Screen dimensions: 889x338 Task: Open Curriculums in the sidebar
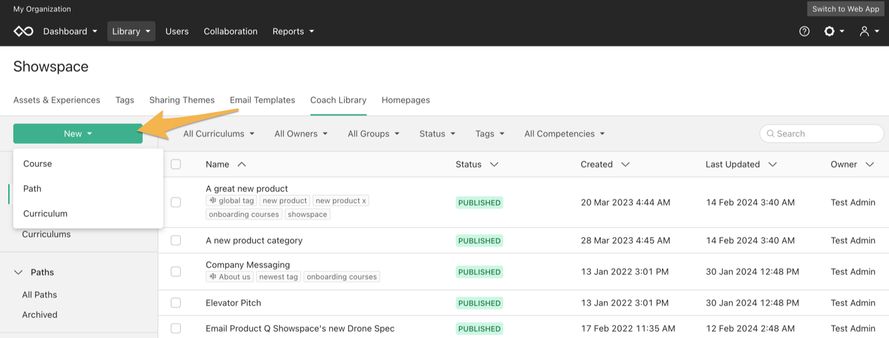pyautogui.click(x=47, y=234)
